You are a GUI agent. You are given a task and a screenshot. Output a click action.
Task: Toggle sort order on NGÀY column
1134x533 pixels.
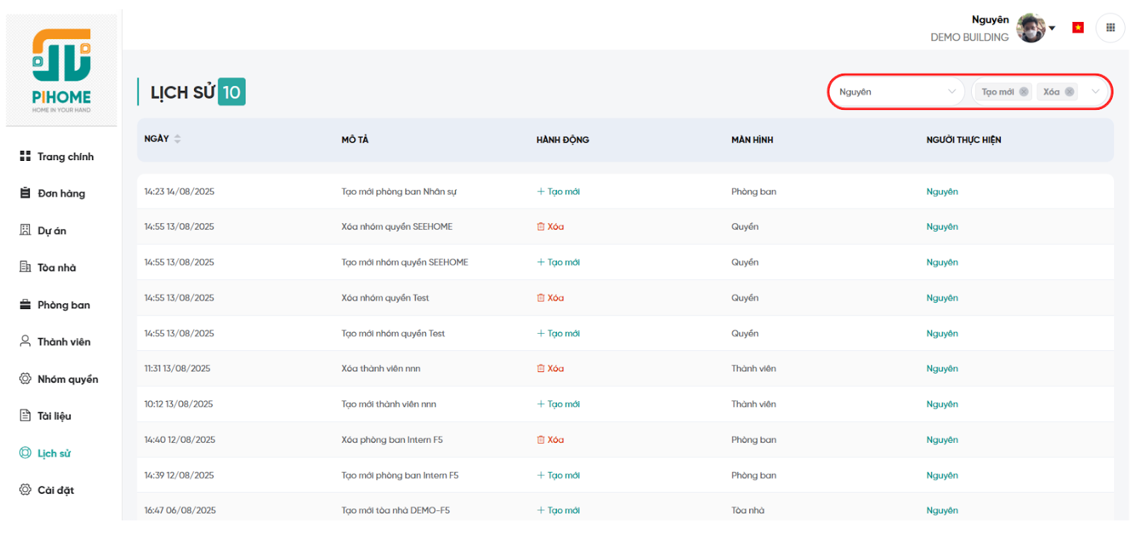[177, 139]
